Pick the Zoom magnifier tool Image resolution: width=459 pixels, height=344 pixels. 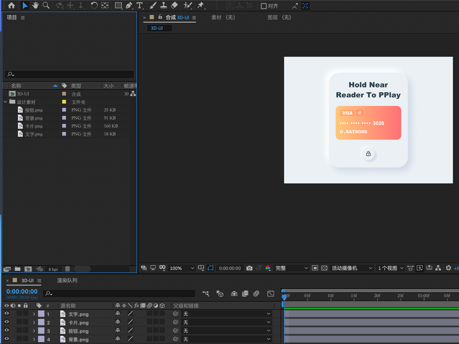46,5
